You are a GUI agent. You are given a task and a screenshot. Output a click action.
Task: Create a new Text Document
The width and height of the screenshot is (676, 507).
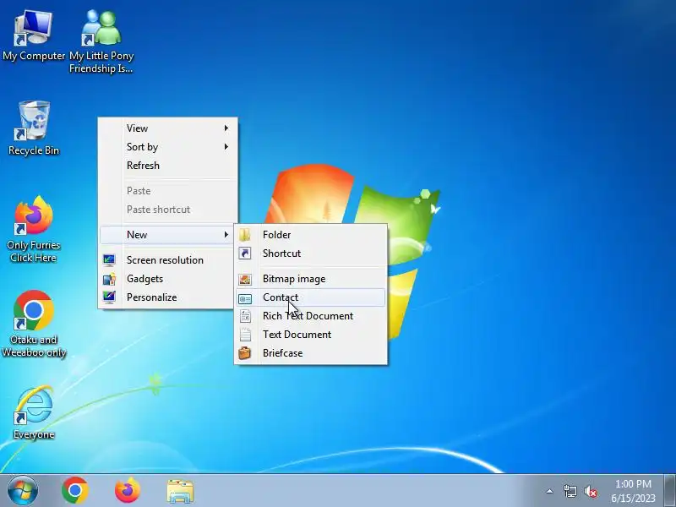[310, 335]
